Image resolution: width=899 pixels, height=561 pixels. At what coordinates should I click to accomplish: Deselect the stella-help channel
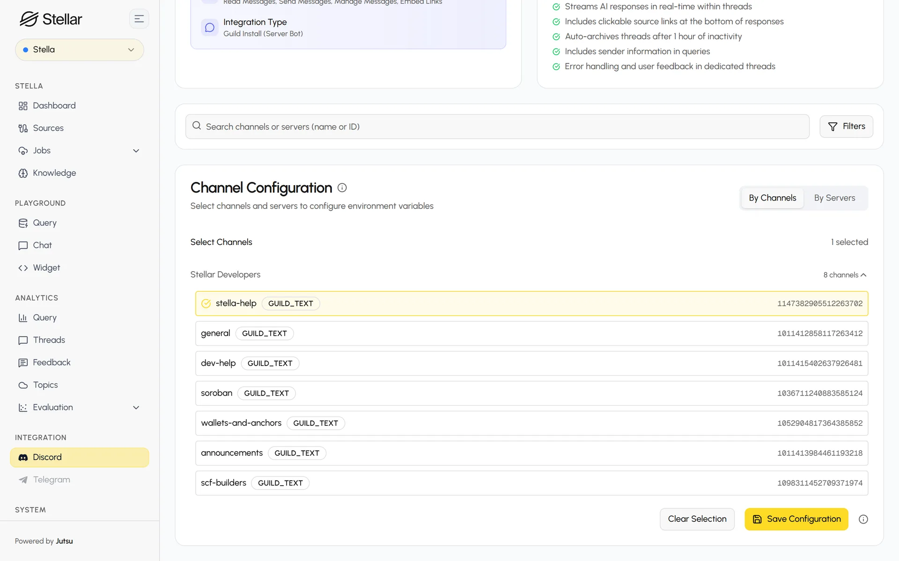coord(531,303)
